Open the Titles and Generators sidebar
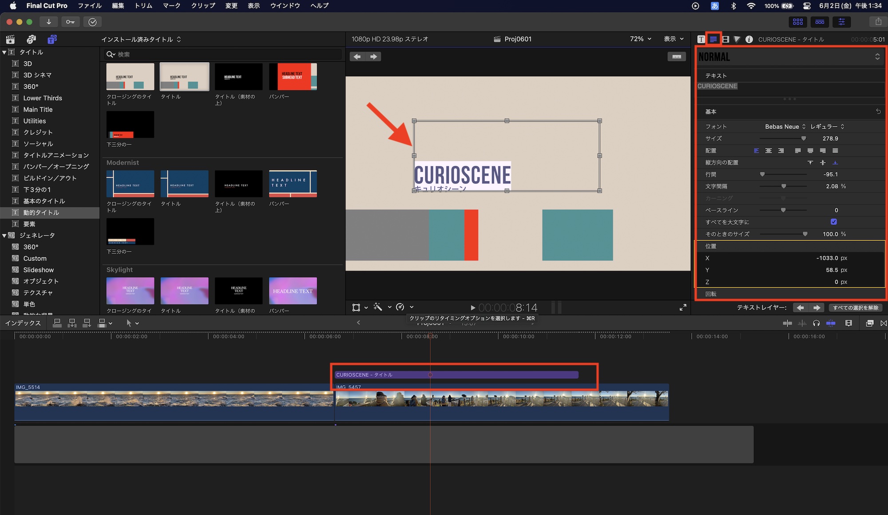888x515 pixels. 52,40
